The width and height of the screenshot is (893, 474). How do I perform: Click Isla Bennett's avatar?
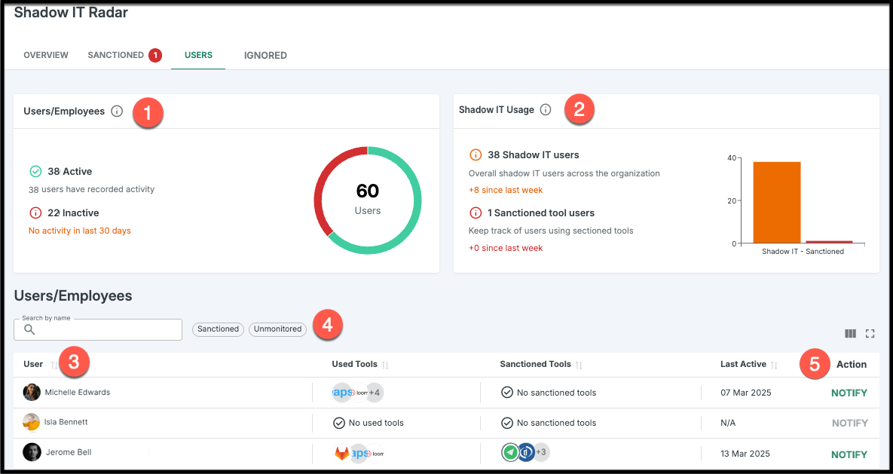click(32, 422)
